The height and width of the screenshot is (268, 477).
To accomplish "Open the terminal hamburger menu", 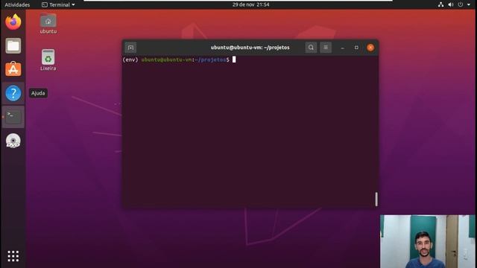I will (326, 48).
